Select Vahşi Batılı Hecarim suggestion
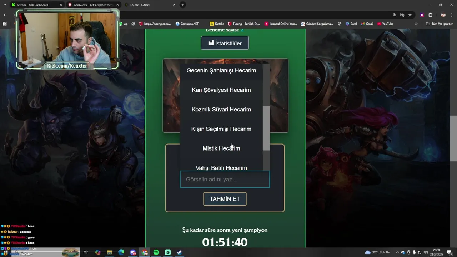This screenshot has height=257, width=457. click(221, 167)
